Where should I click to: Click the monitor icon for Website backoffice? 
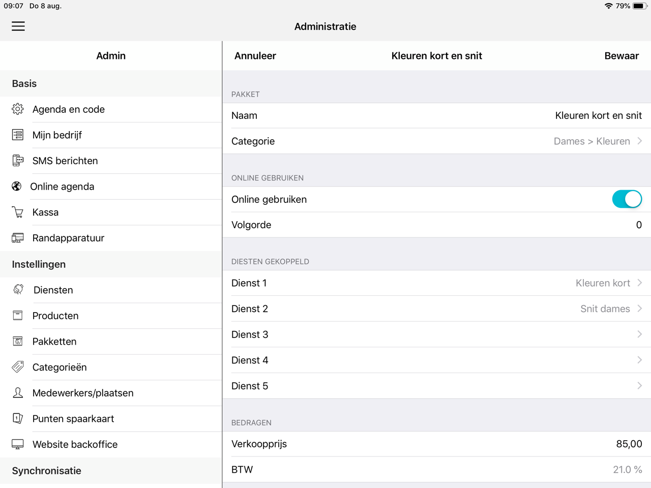pos(18,444)
